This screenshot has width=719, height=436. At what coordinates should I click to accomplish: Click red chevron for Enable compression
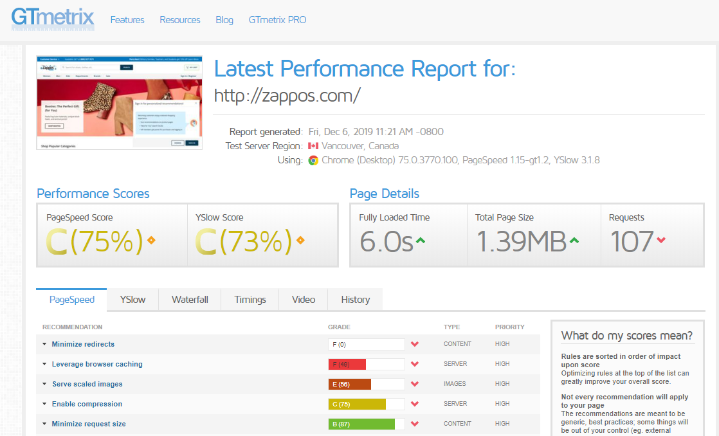pos(415,404)
